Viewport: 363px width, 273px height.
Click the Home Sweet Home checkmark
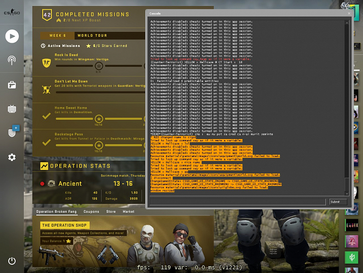(46, 116)
